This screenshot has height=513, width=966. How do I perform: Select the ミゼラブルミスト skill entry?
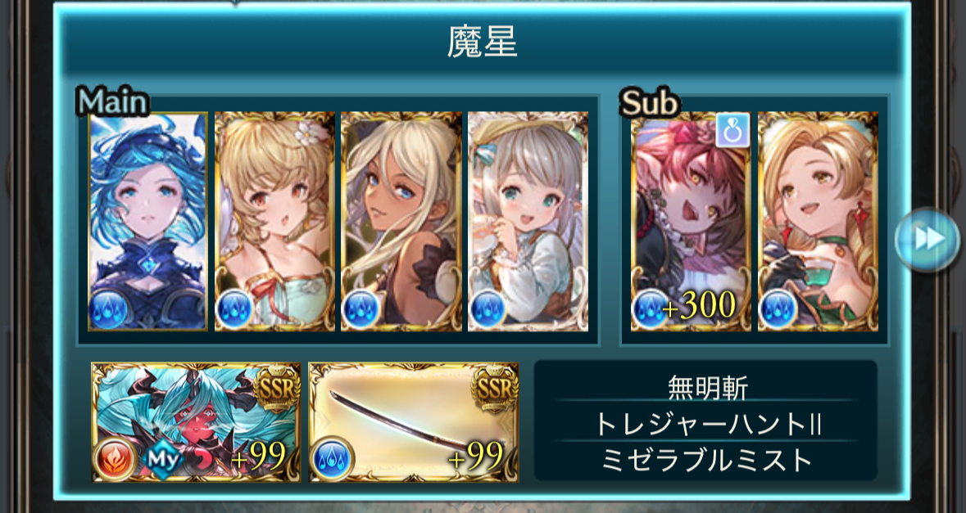[706, 460]
